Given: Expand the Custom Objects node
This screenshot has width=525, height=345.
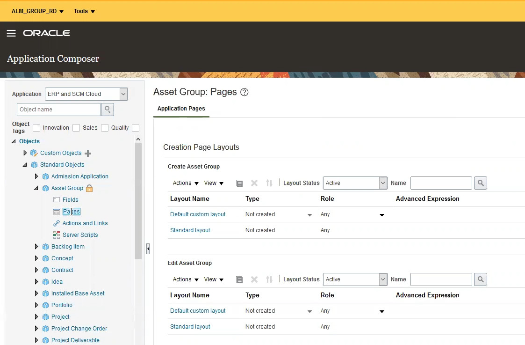Looking at the screenshot, I should point(25,153).
